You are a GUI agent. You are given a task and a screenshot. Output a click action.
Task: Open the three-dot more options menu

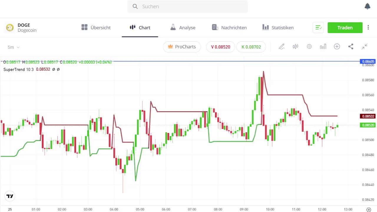point(368,28)
